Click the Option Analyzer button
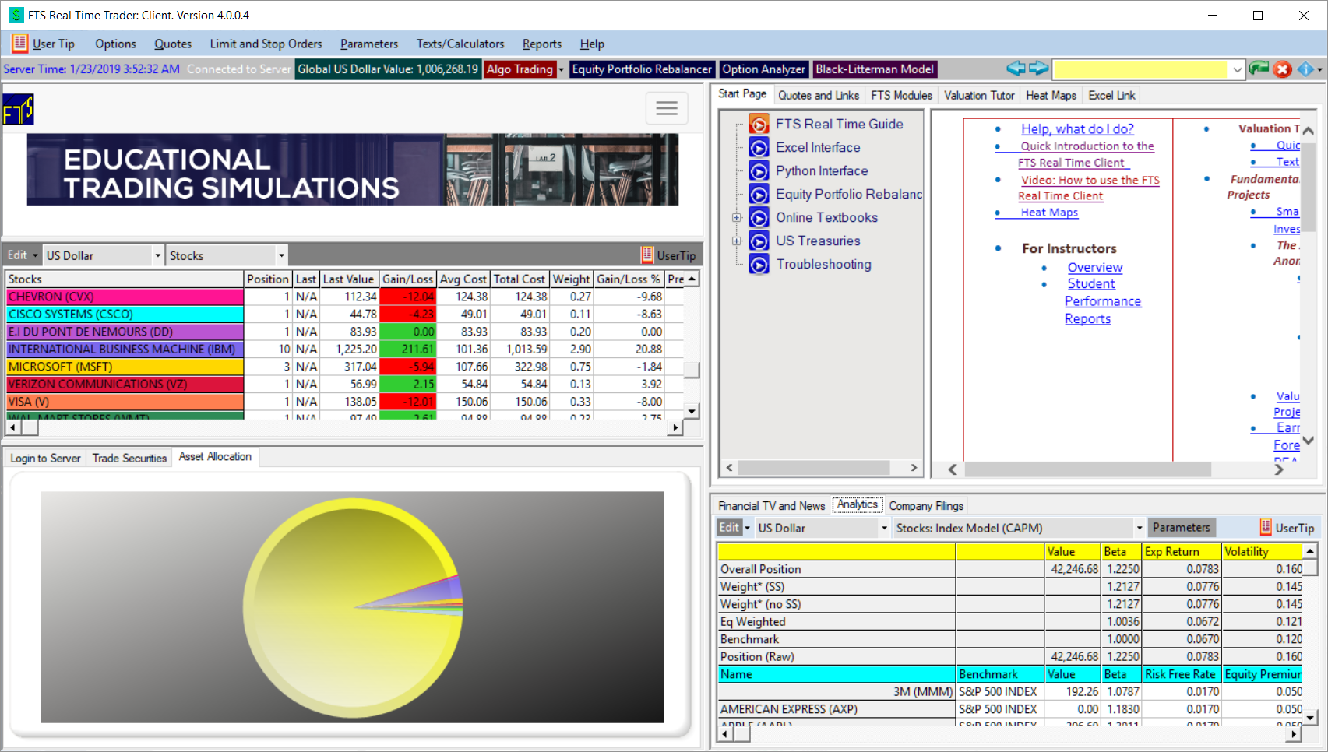The height and width of the screenshot is (752, 1328). pos(763,69)
